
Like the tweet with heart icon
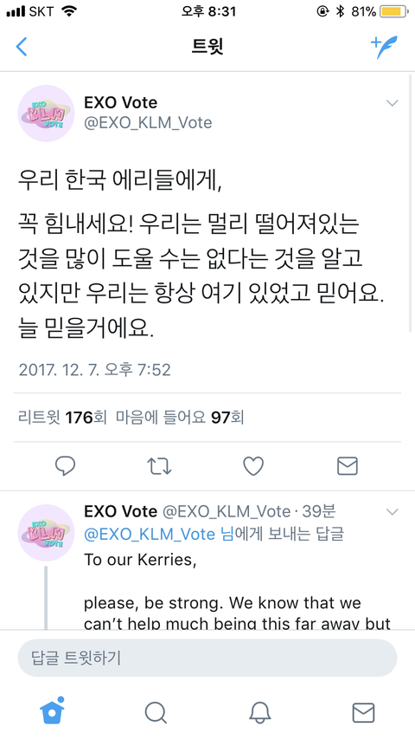pyautogui.click(x=253, y=466)
